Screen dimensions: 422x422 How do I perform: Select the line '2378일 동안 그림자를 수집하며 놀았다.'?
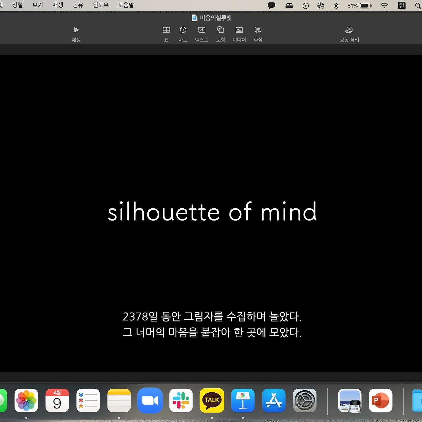point(212,316)
